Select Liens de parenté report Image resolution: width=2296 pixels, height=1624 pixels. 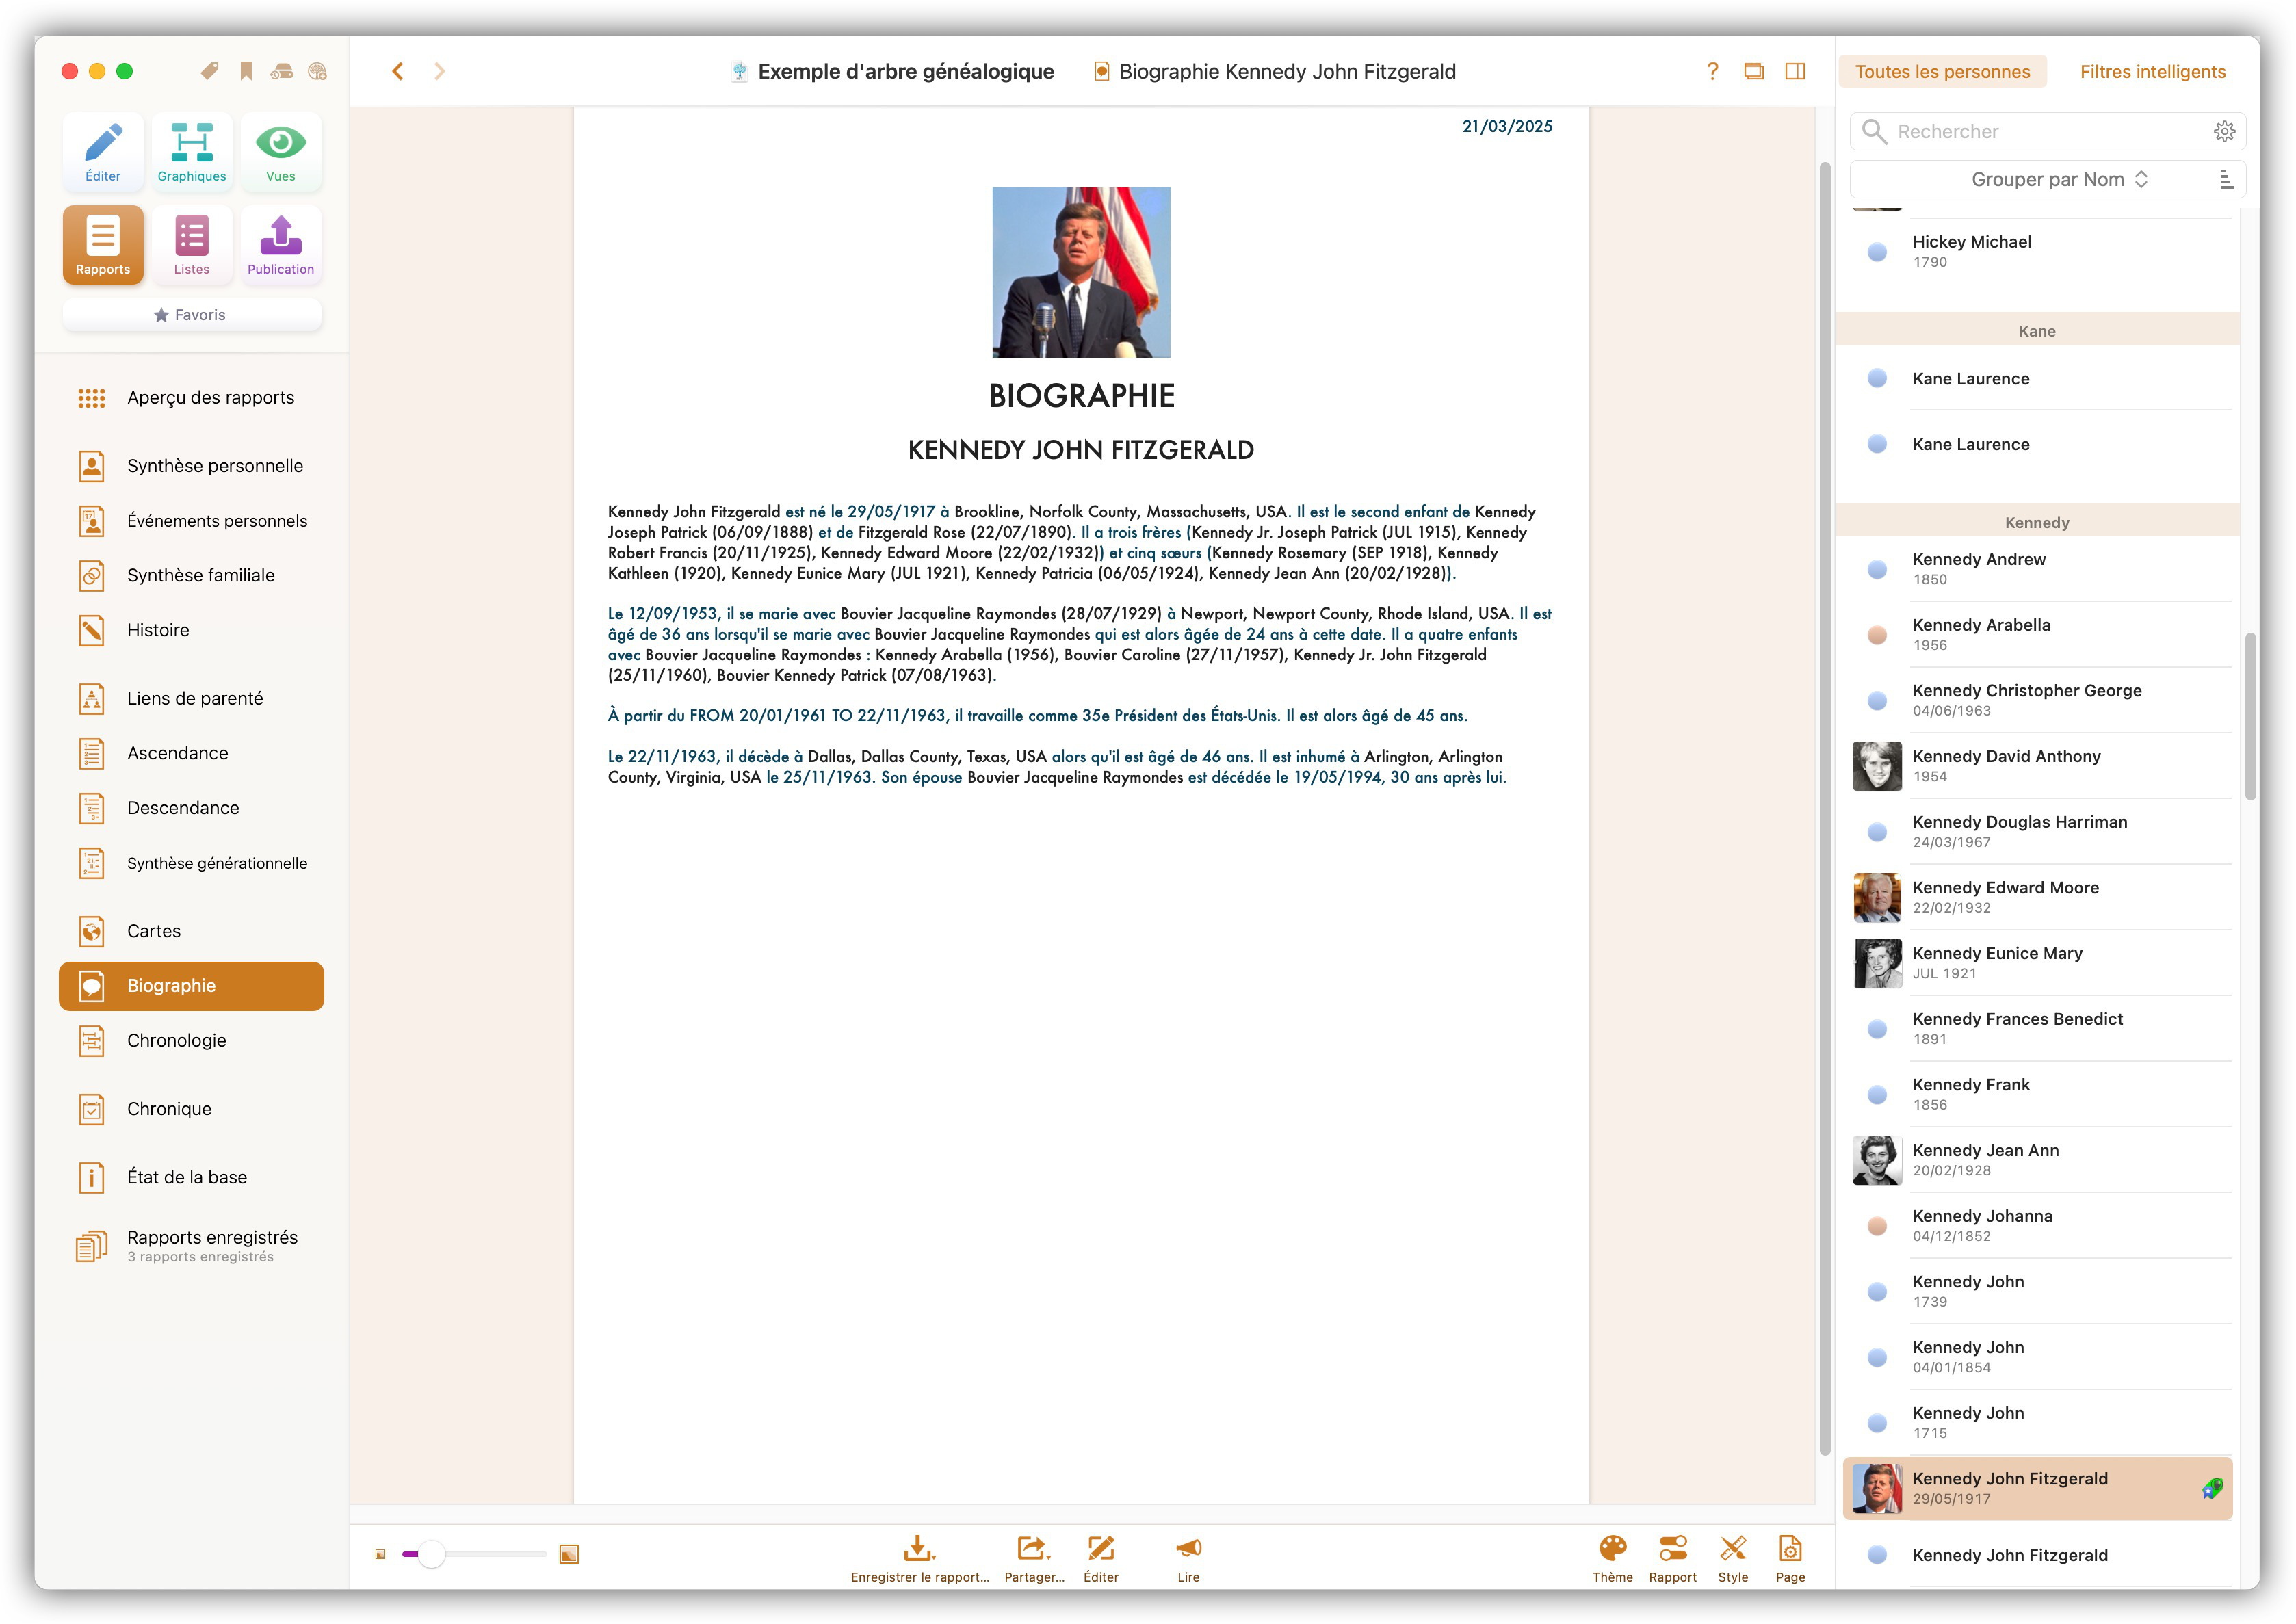[192, 698]
